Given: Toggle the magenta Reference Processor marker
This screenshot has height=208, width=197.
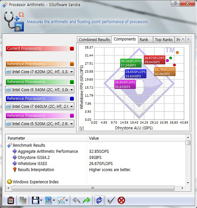Looking at the screenshot, I should tap(72, 116).
